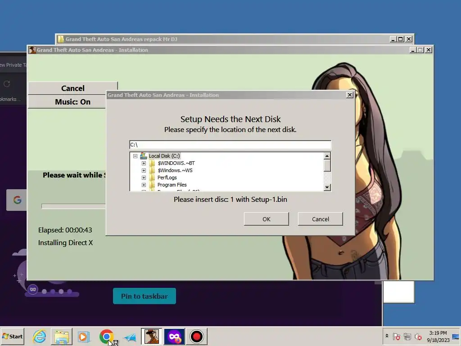
Task: Expand the PerfLogs folder
Action: coord(144,178)
